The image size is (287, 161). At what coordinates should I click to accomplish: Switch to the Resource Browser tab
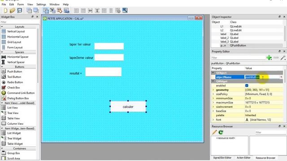point(265,158)
